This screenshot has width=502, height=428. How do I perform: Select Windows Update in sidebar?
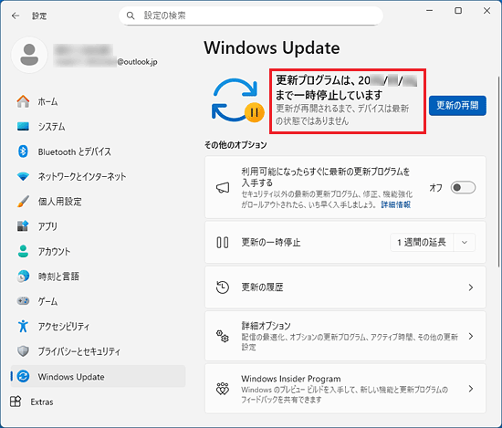98,376
